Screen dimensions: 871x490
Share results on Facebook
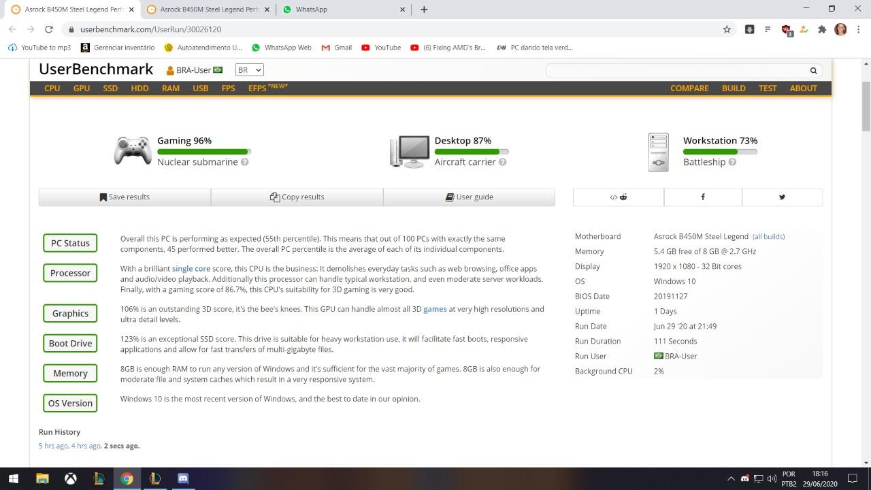[703, 197]
